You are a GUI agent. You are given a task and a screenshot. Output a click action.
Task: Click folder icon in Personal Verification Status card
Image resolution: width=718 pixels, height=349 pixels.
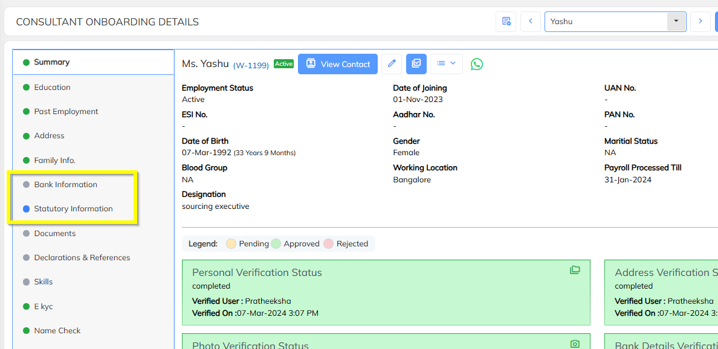575,270
